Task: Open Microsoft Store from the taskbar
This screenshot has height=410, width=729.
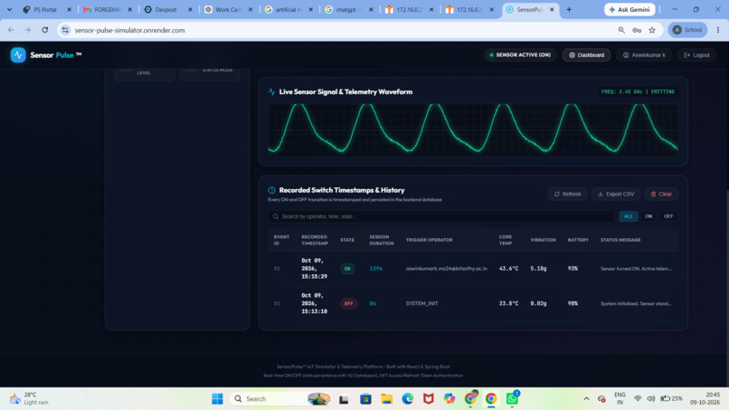Action: pyautogui.click(x=365, y=399)
